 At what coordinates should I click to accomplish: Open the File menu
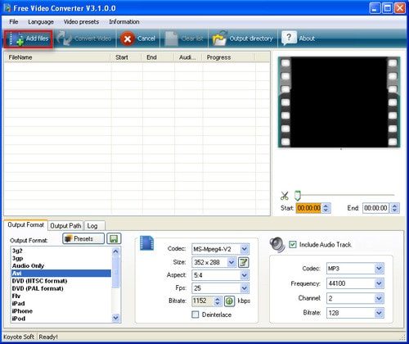point(14,22)
